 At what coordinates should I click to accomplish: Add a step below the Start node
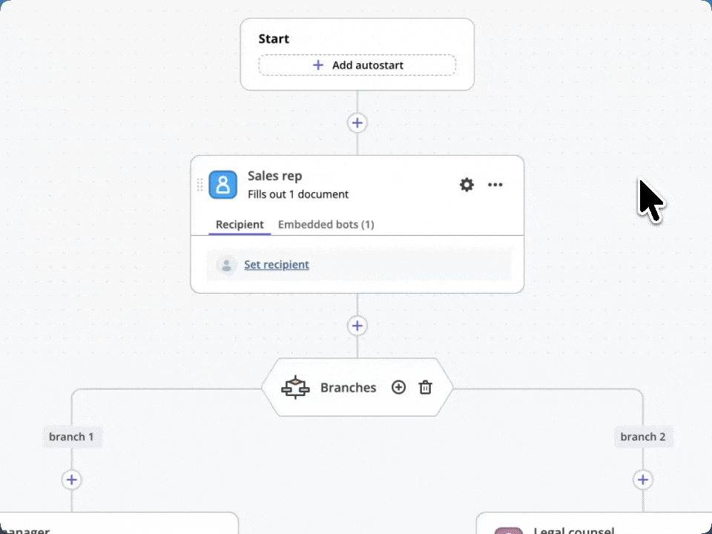point(357,123)
